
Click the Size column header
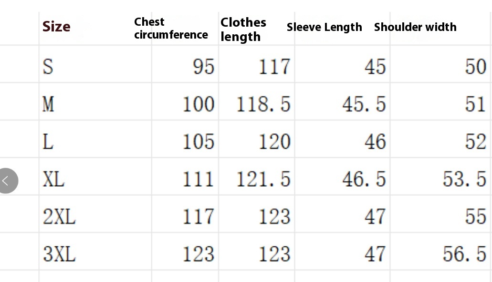56,27
